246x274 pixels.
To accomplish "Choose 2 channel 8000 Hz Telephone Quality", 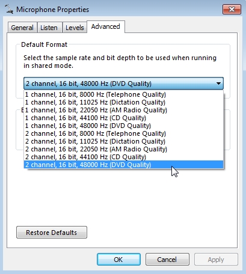I will [x=123, y=133].
